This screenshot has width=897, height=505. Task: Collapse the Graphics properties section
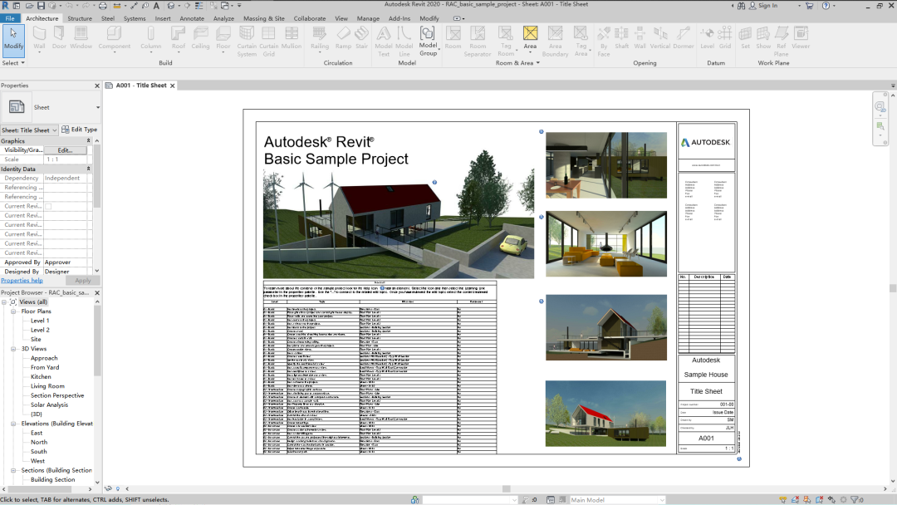88,140
